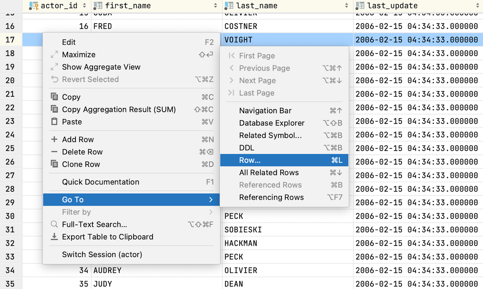Click last_update cell in row 16
This screenshot has width=483, height=289.
coord(418,26)
